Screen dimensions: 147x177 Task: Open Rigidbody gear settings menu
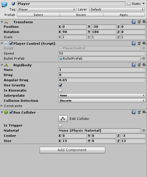[x=144, y=65]
